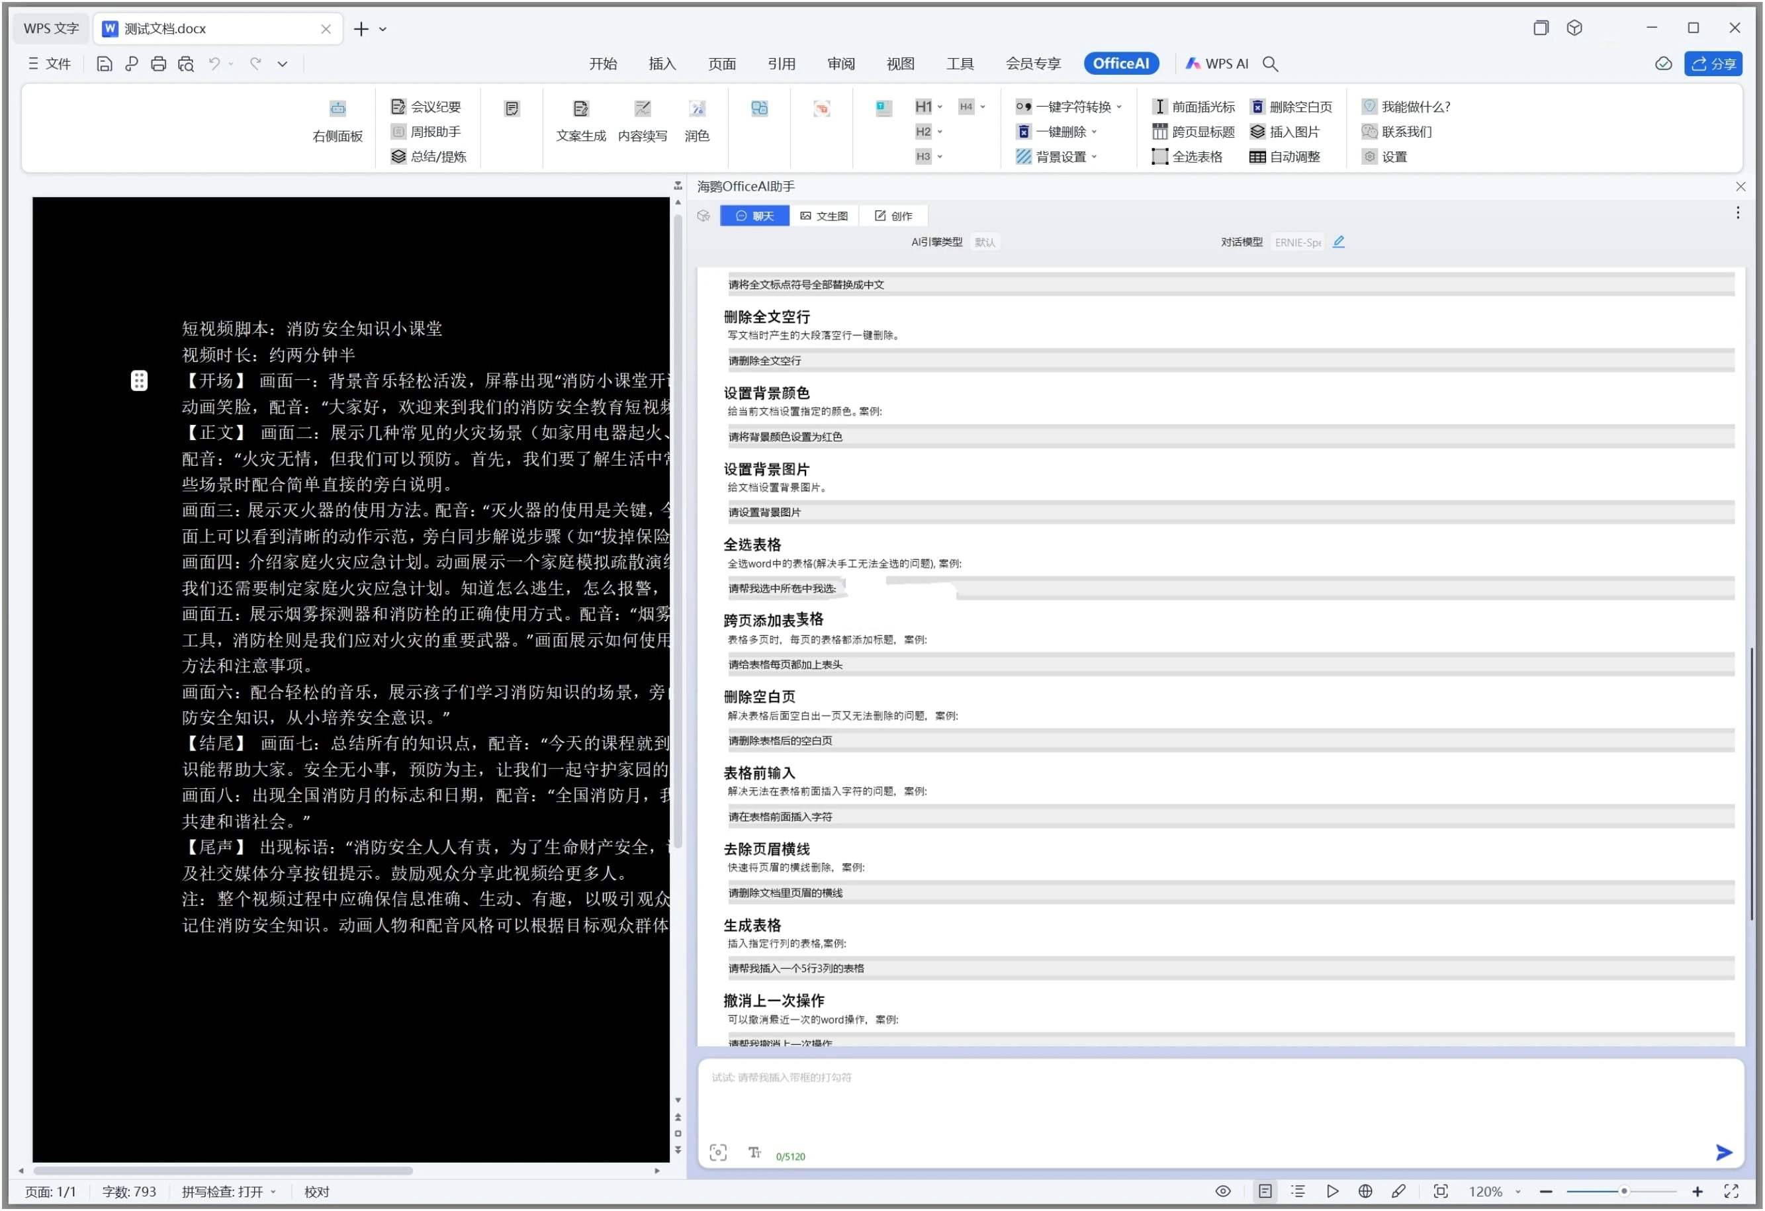Open the 引用 ribbon tab
The height and width of the screenshot is (1211, 1765).
781,64
